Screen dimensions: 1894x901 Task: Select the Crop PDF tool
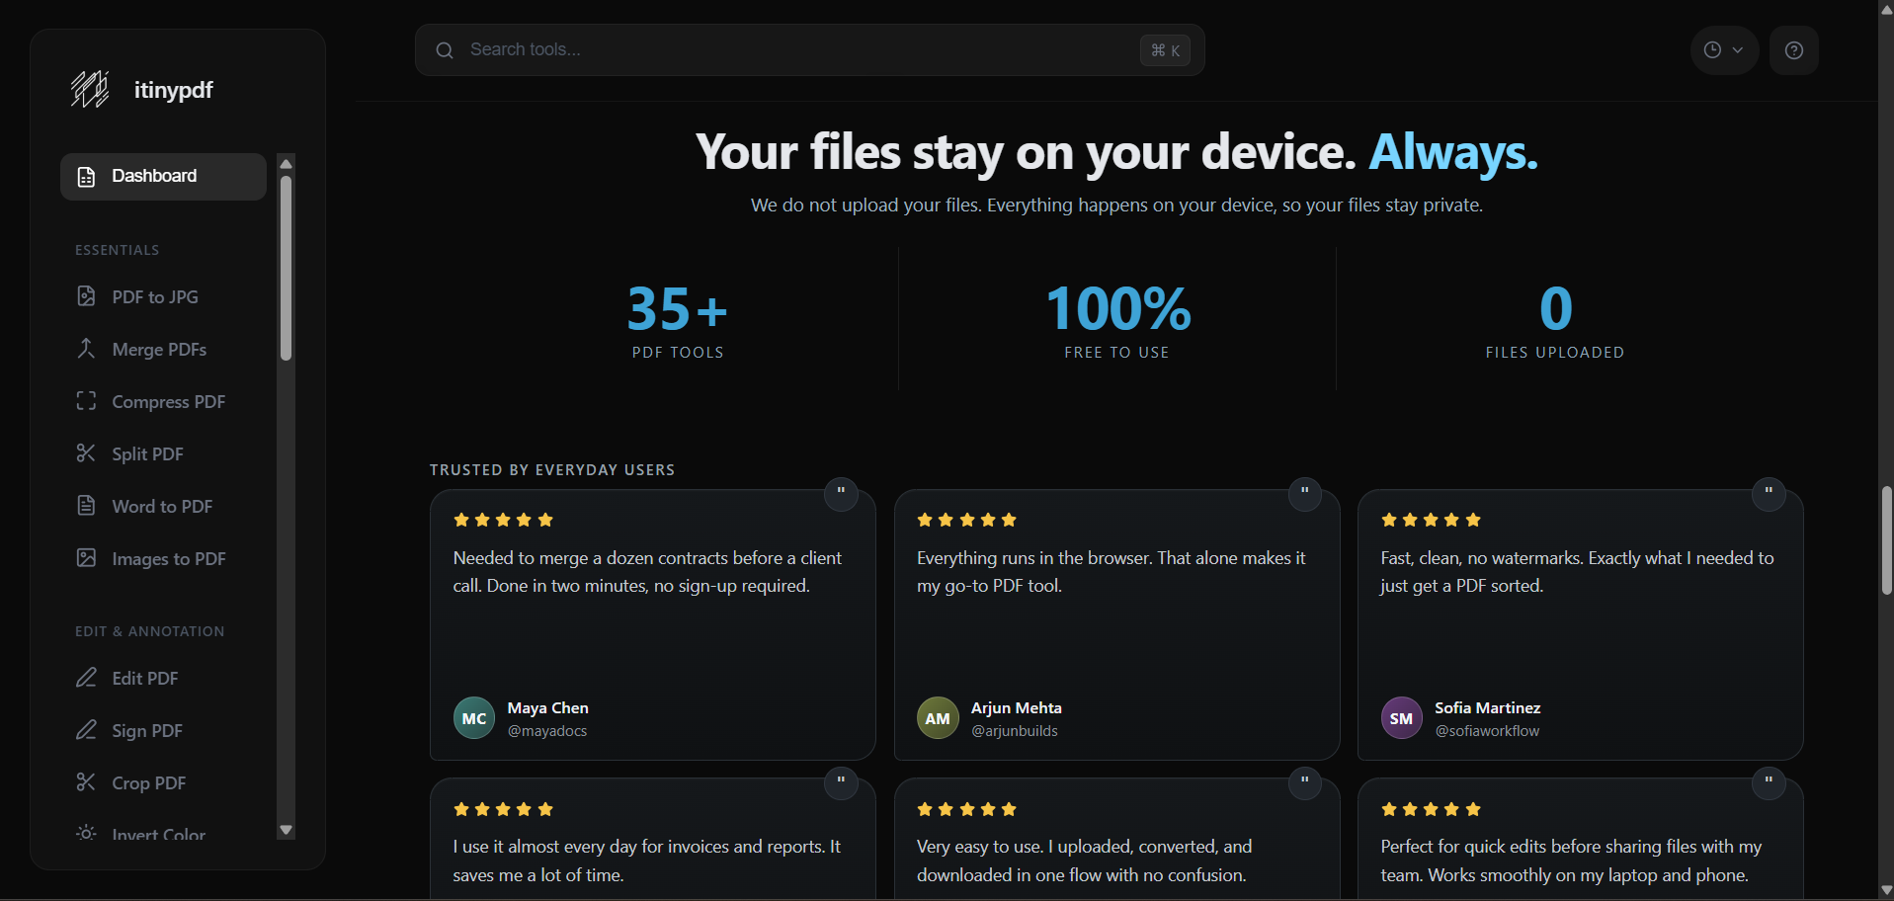(148, 782)
